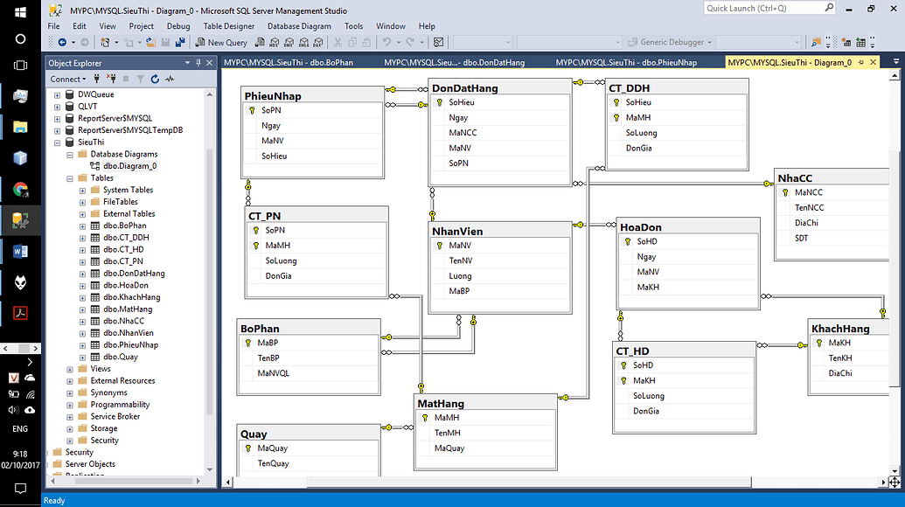Close the Diagram_0 document tab
This screenshot has height=507, width=905.
pyautogui.click(x=872, y=63)
